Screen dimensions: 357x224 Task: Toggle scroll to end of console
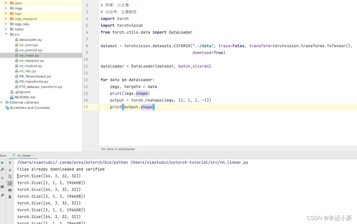pos(10,183)
